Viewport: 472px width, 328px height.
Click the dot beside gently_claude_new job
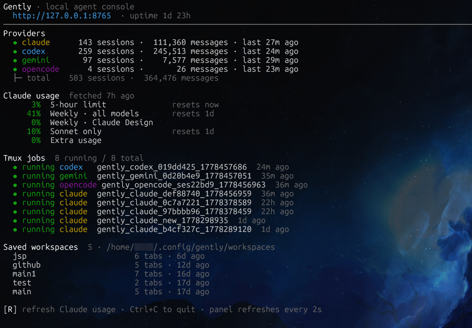[15, 221]
